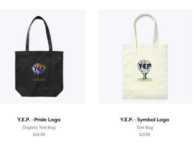Click the black-and-white tree logo on cream bag
The height and width of the screenshot is (150, 194).
pyautogui.click(x=145, y=70)
